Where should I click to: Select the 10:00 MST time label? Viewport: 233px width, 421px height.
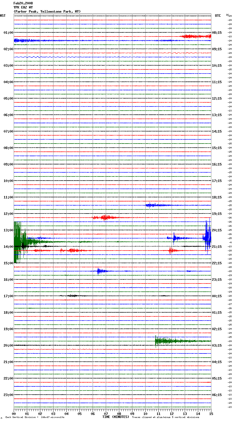(8, 181)
